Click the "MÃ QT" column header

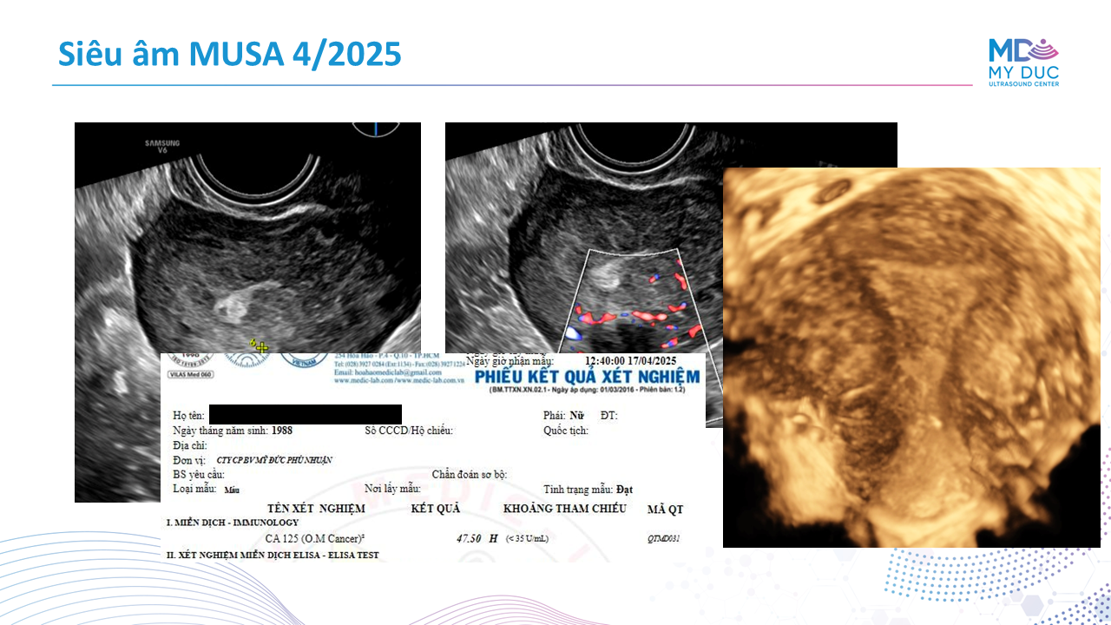point(665,509)
